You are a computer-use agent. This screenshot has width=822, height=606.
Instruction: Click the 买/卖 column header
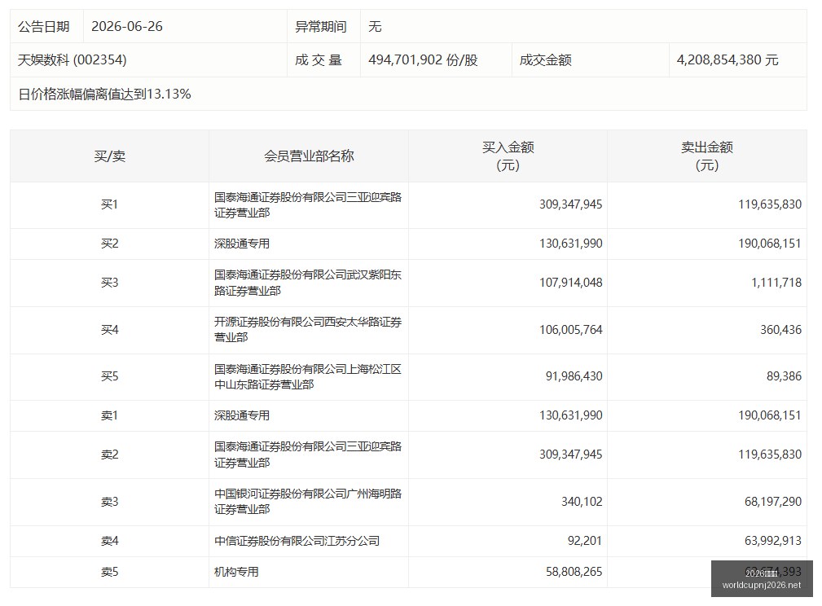click(109, 156)
